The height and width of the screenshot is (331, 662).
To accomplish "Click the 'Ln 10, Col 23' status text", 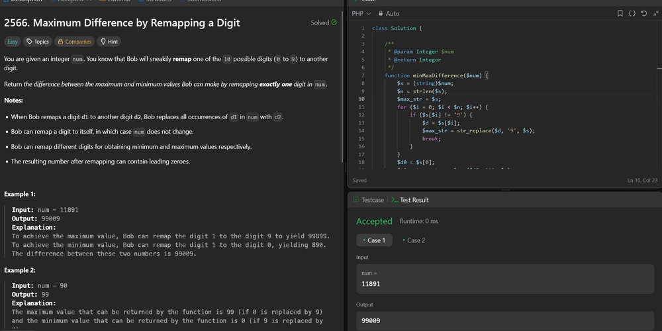I will [x=642, y=180].
